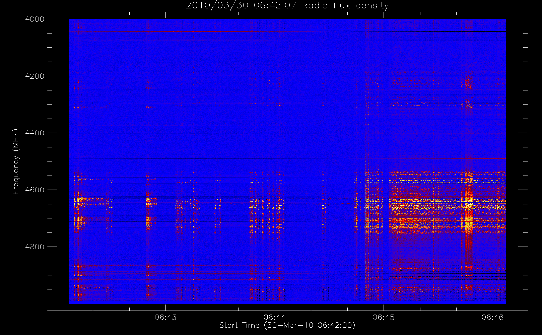
Task: Click the 06:46 time tick label
Action: [492, 317]
